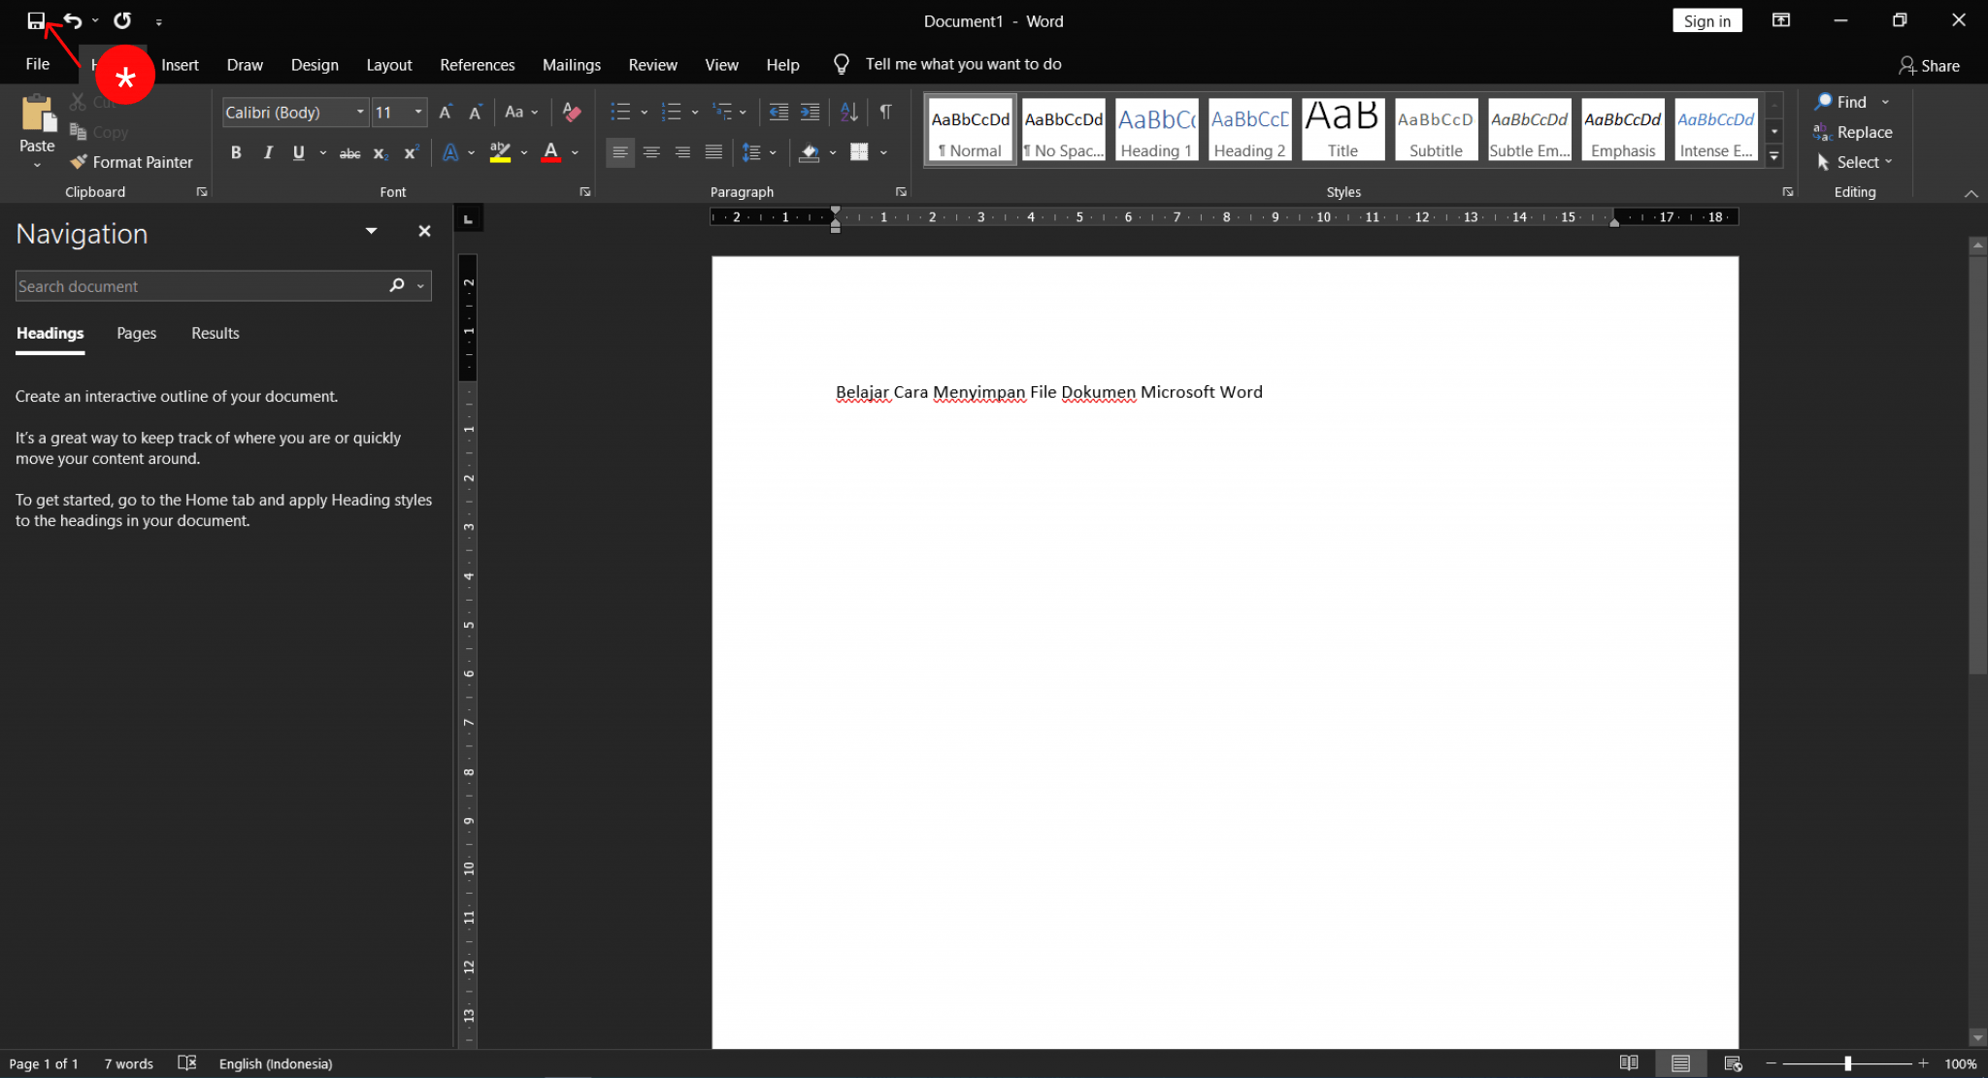Open the font size 11 dropdown
Viewport: 1988px width, 1078px height.
pyautogui.click(x=418, y=113)
